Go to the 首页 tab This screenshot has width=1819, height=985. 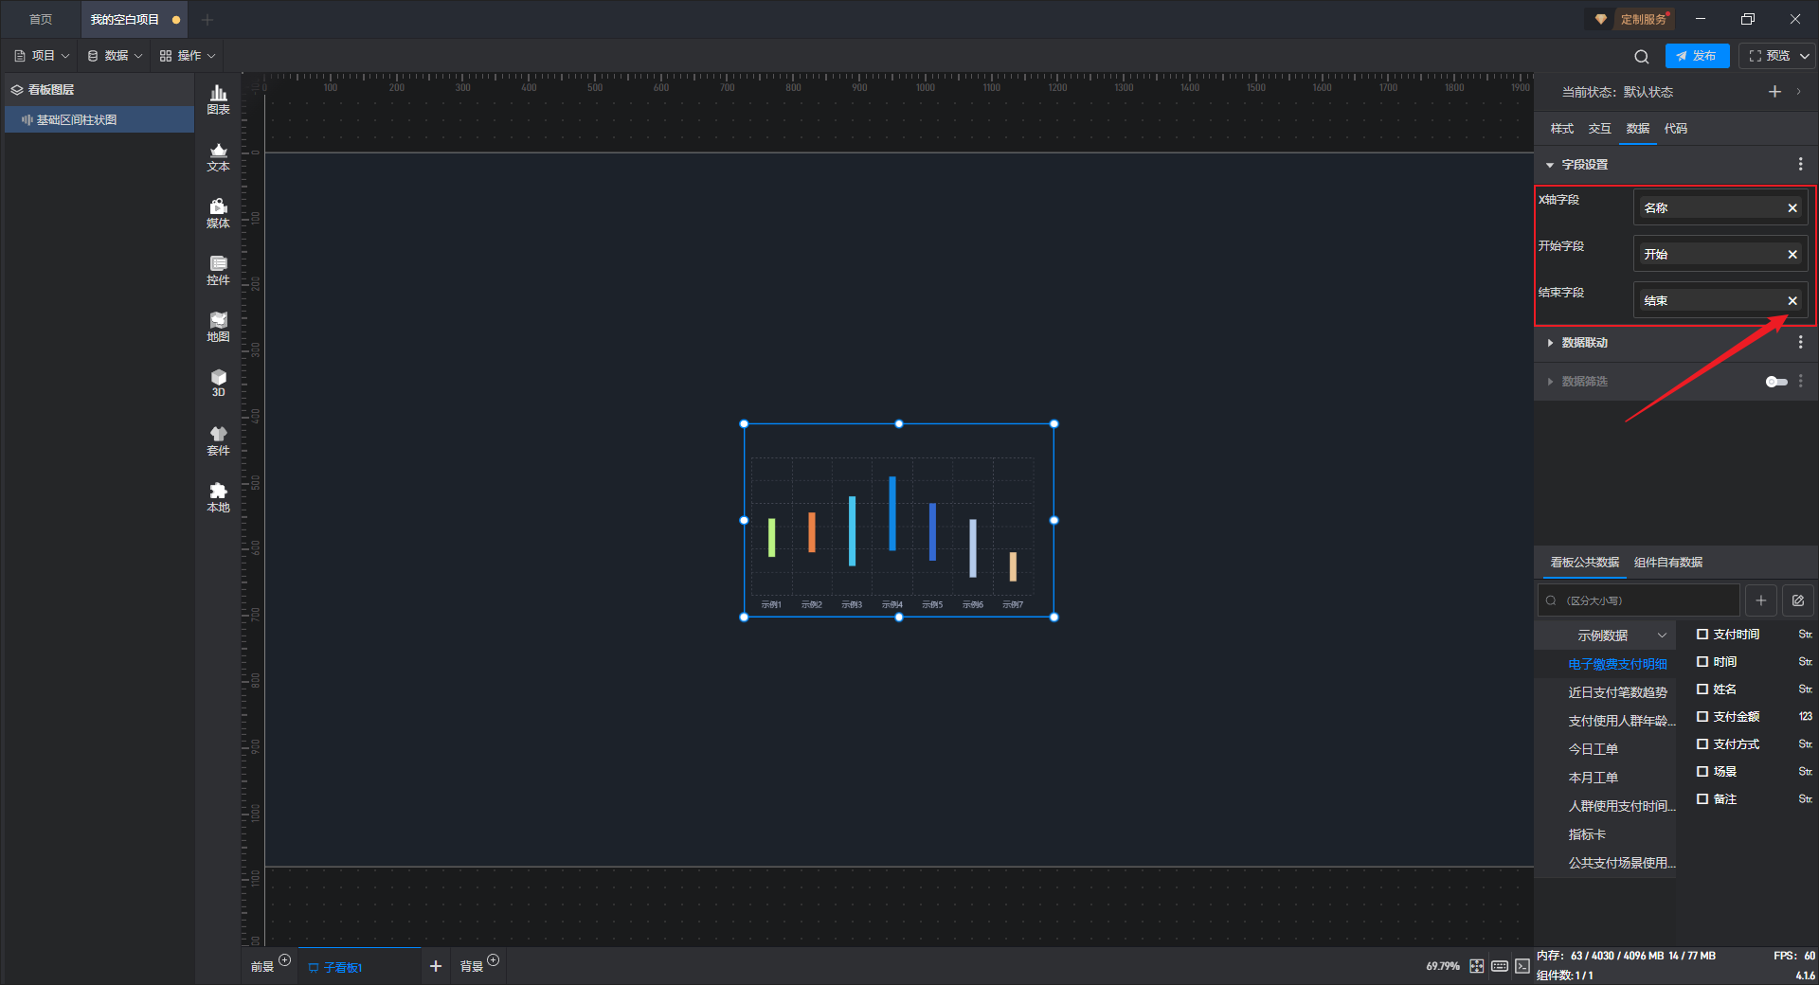pyautogui.click(x=41, y=19)
